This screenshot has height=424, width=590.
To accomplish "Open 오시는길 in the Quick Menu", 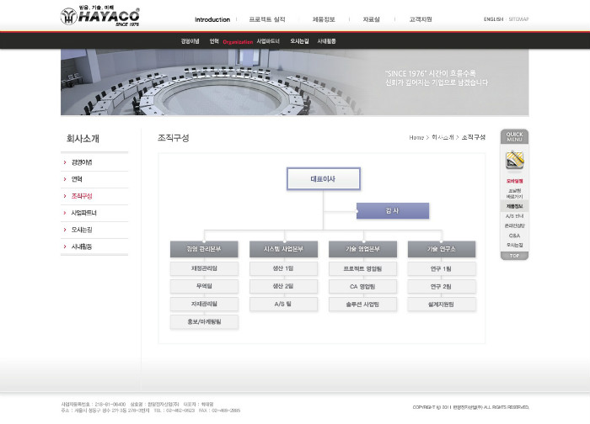I will (x=514, y=245).
